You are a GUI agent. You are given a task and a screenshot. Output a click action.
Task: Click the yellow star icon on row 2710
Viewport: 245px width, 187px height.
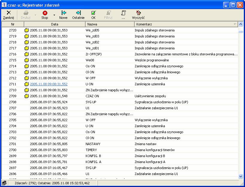(x=27, y=90)
